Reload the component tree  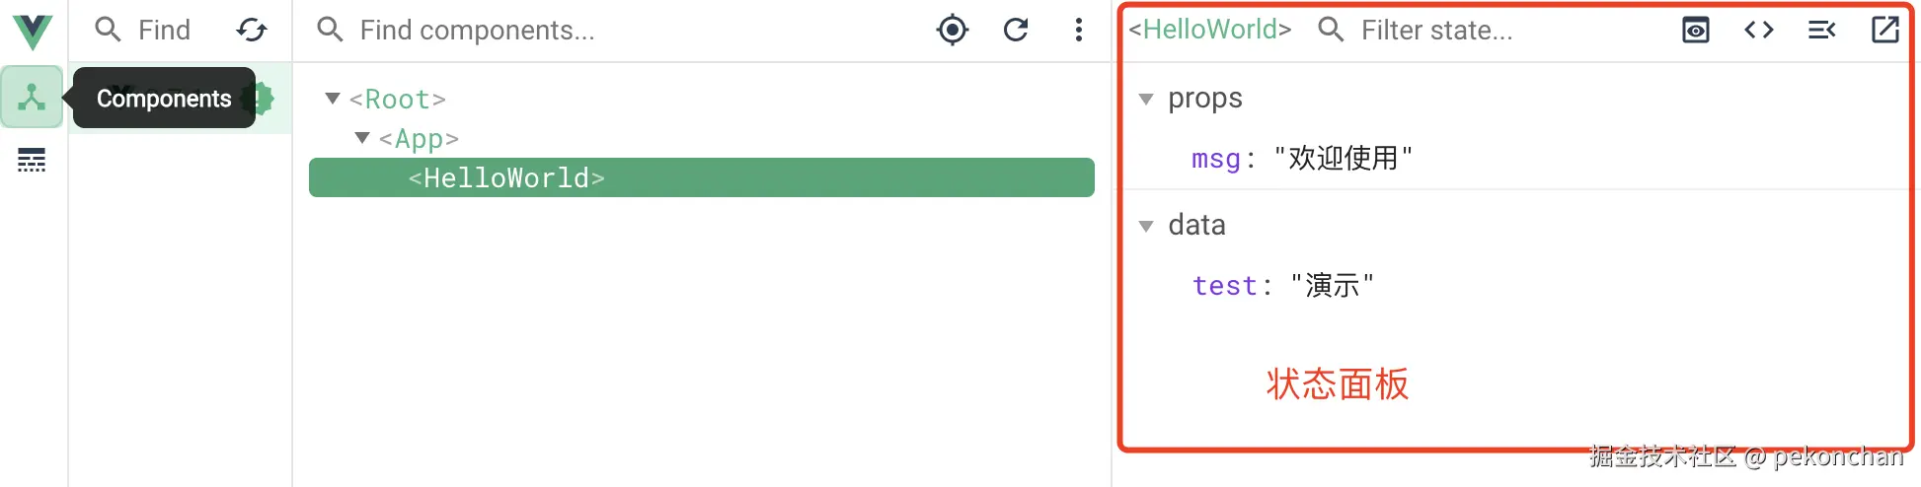coord(1016,31)
